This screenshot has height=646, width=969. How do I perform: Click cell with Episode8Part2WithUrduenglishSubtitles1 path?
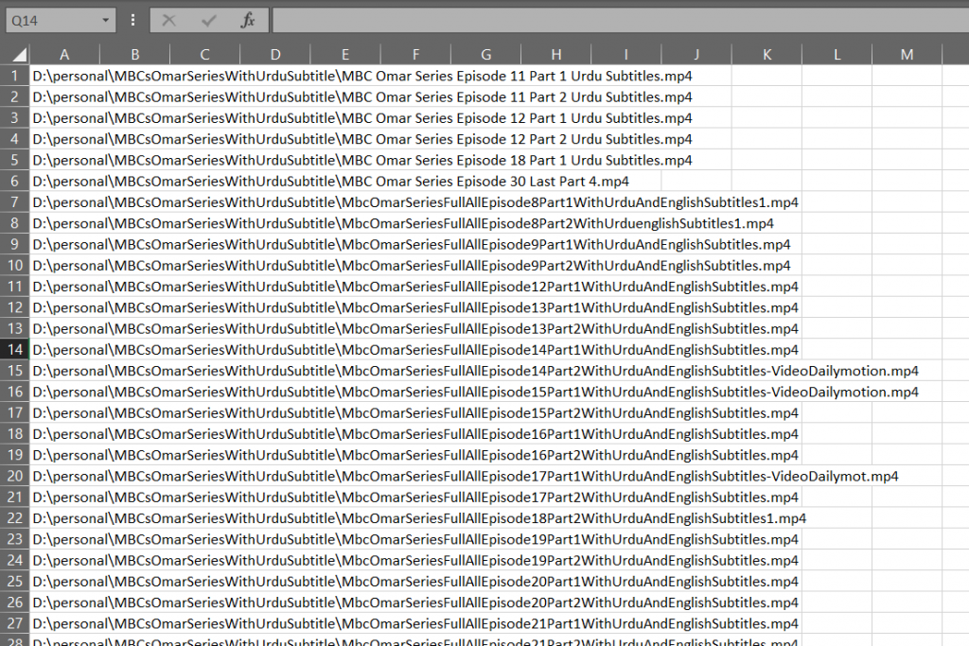[x=403, y=223]
